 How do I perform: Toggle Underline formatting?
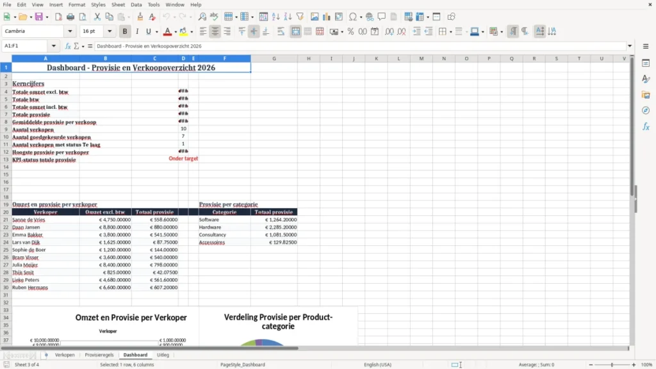tap(148, 31)
